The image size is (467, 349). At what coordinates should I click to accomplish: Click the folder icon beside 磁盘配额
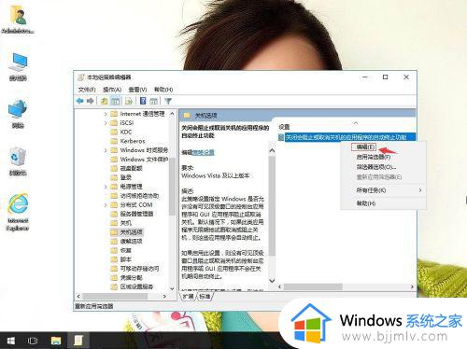114,168
